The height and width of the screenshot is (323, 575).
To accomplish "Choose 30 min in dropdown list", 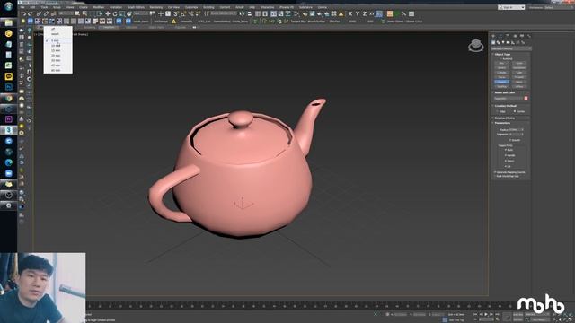I will coord(56,60).
